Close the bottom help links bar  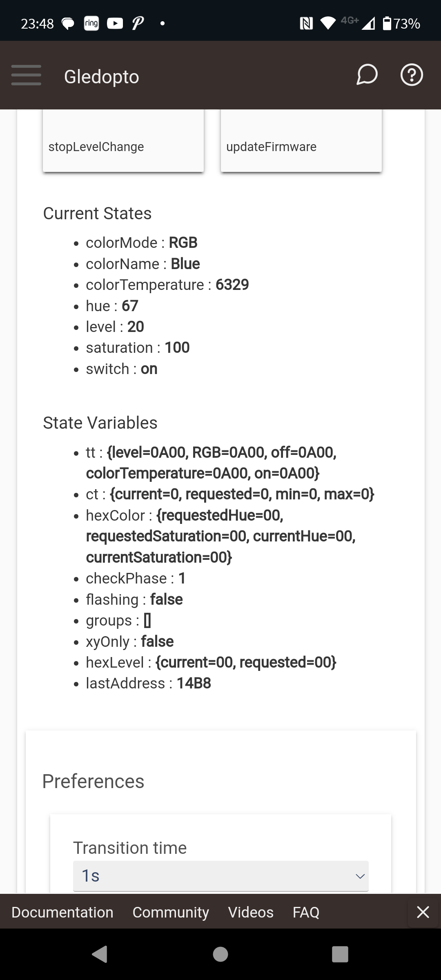click(423, 912)
